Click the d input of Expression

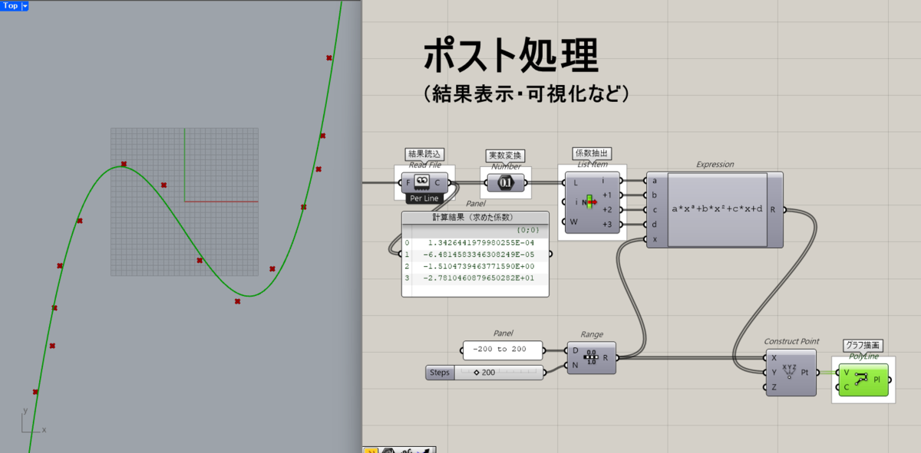[x=654, y=225]
